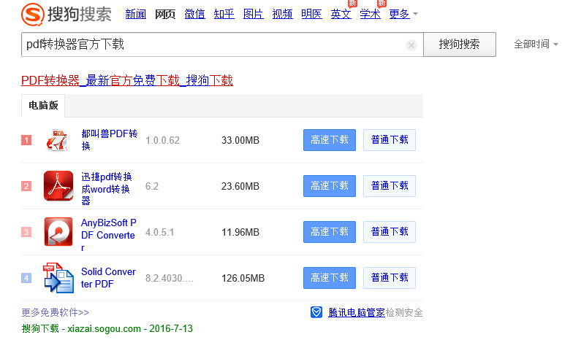
Task: Open the 全部时间 time filter dropdown
Action: coord(536,44)
